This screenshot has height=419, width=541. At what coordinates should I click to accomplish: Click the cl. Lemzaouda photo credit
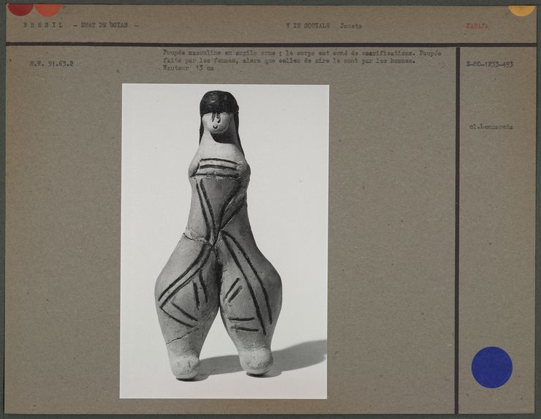(491, 127)
